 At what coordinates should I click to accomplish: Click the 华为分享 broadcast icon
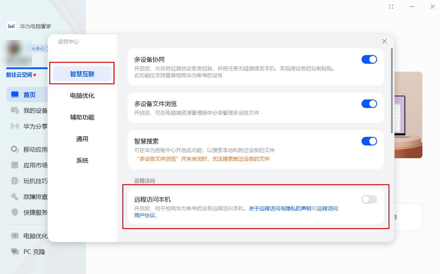15,126
